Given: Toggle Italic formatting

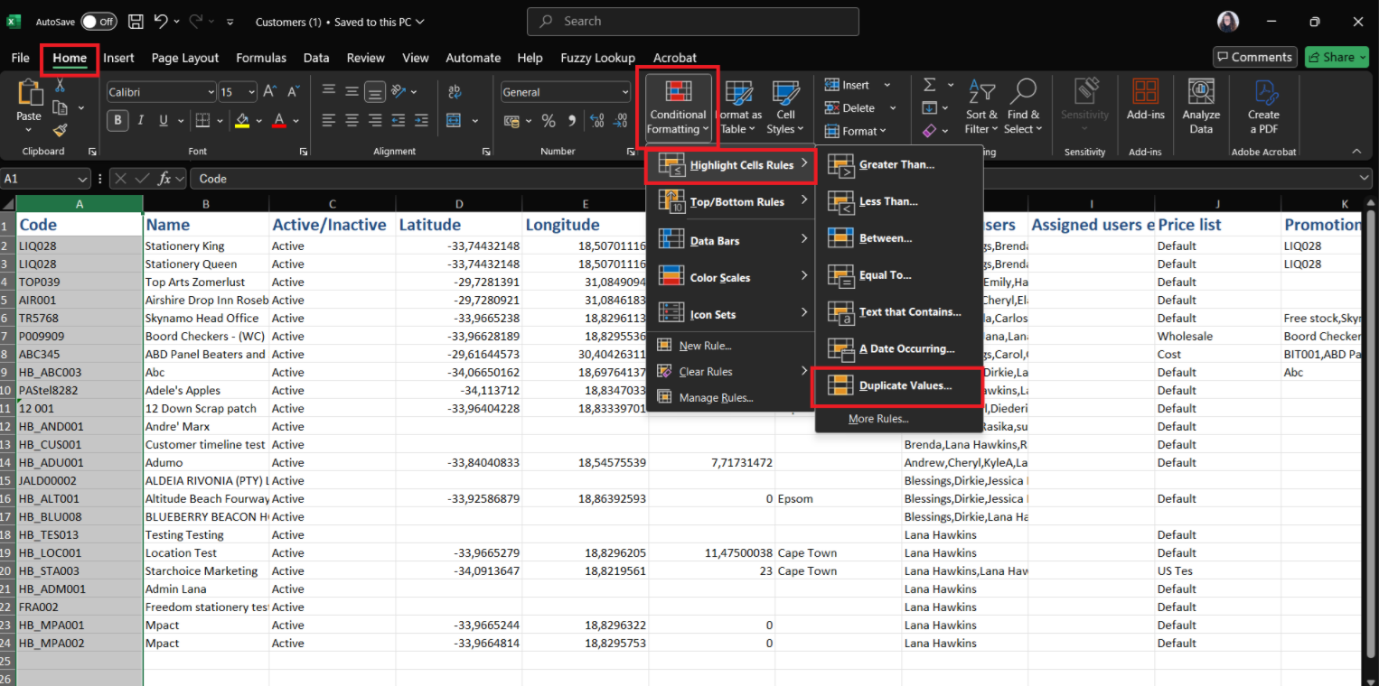Looking at the screenshot, I should pyautogui.click(x=141, y=121).
